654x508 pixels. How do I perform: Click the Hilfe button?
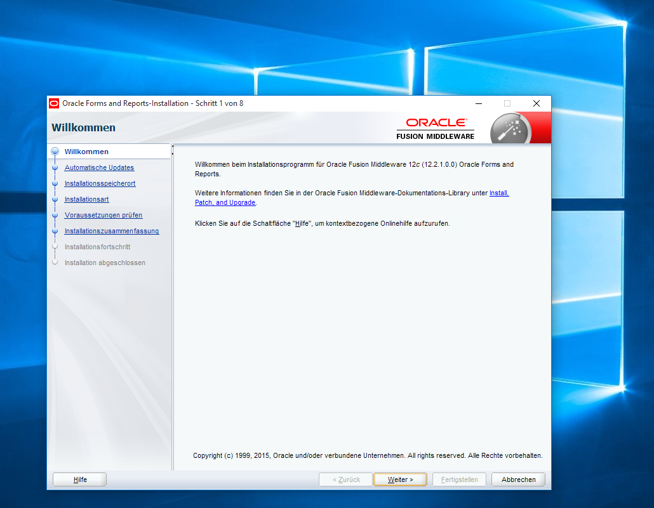(x=79, y=479)
